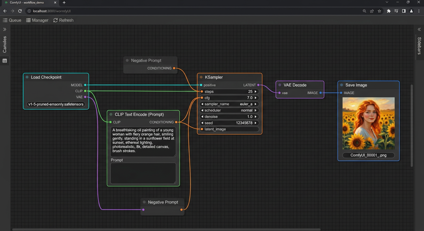Open the browser profile avatar icon
Viewport: 424px width, 231px height.
click(411, 11)
